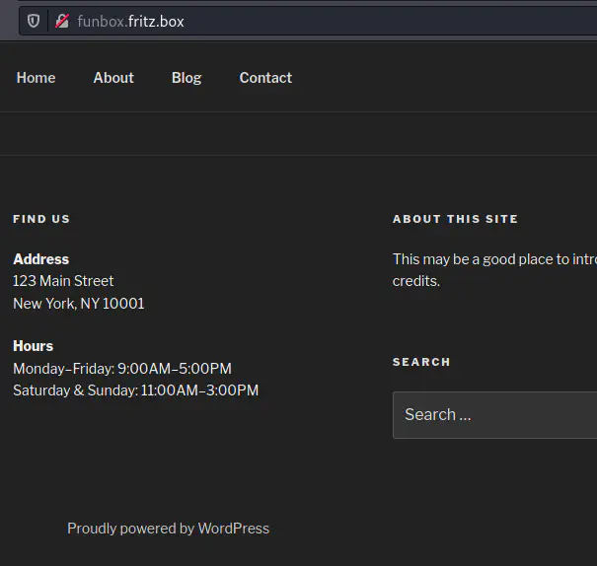Click the Monday–Friday opening hours line
This screenshot has height=566, width=597.
[122, 369]
